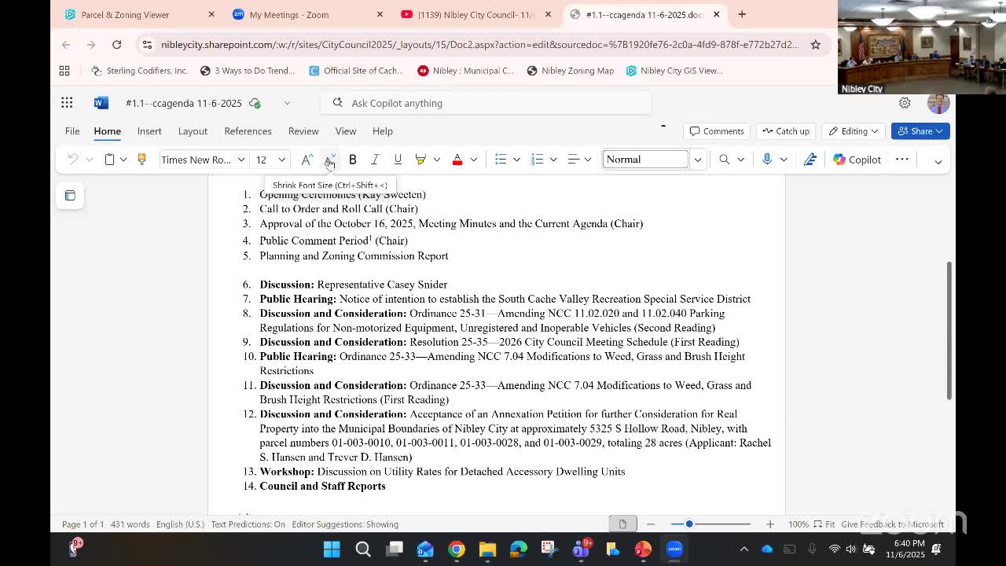Open the Editor pen icon
Viewport: 1006px width, 566px height.
tap(810, 160)
